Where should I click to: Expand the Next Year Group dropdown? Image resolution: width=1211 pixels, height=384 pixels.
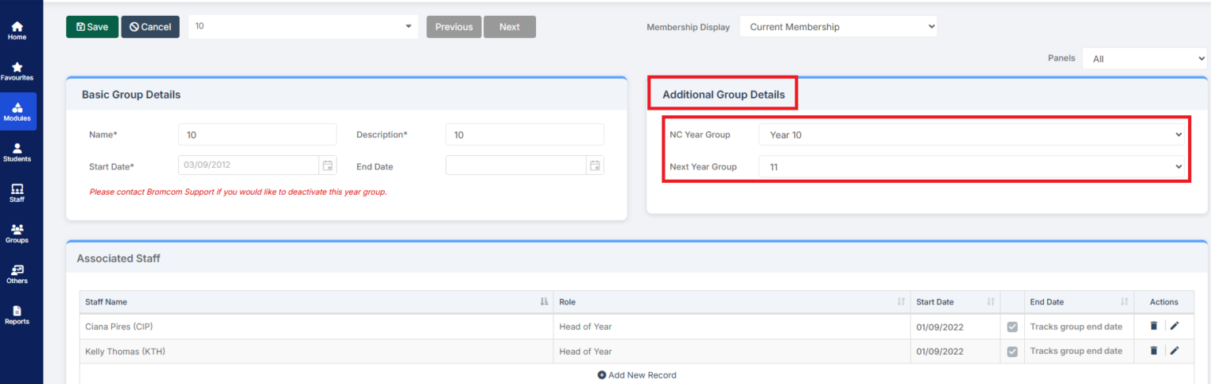coord(974,166)
